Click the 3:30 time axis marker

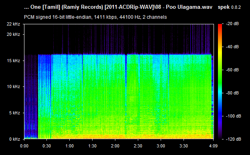pyautogui.click(x=183, y=146)
